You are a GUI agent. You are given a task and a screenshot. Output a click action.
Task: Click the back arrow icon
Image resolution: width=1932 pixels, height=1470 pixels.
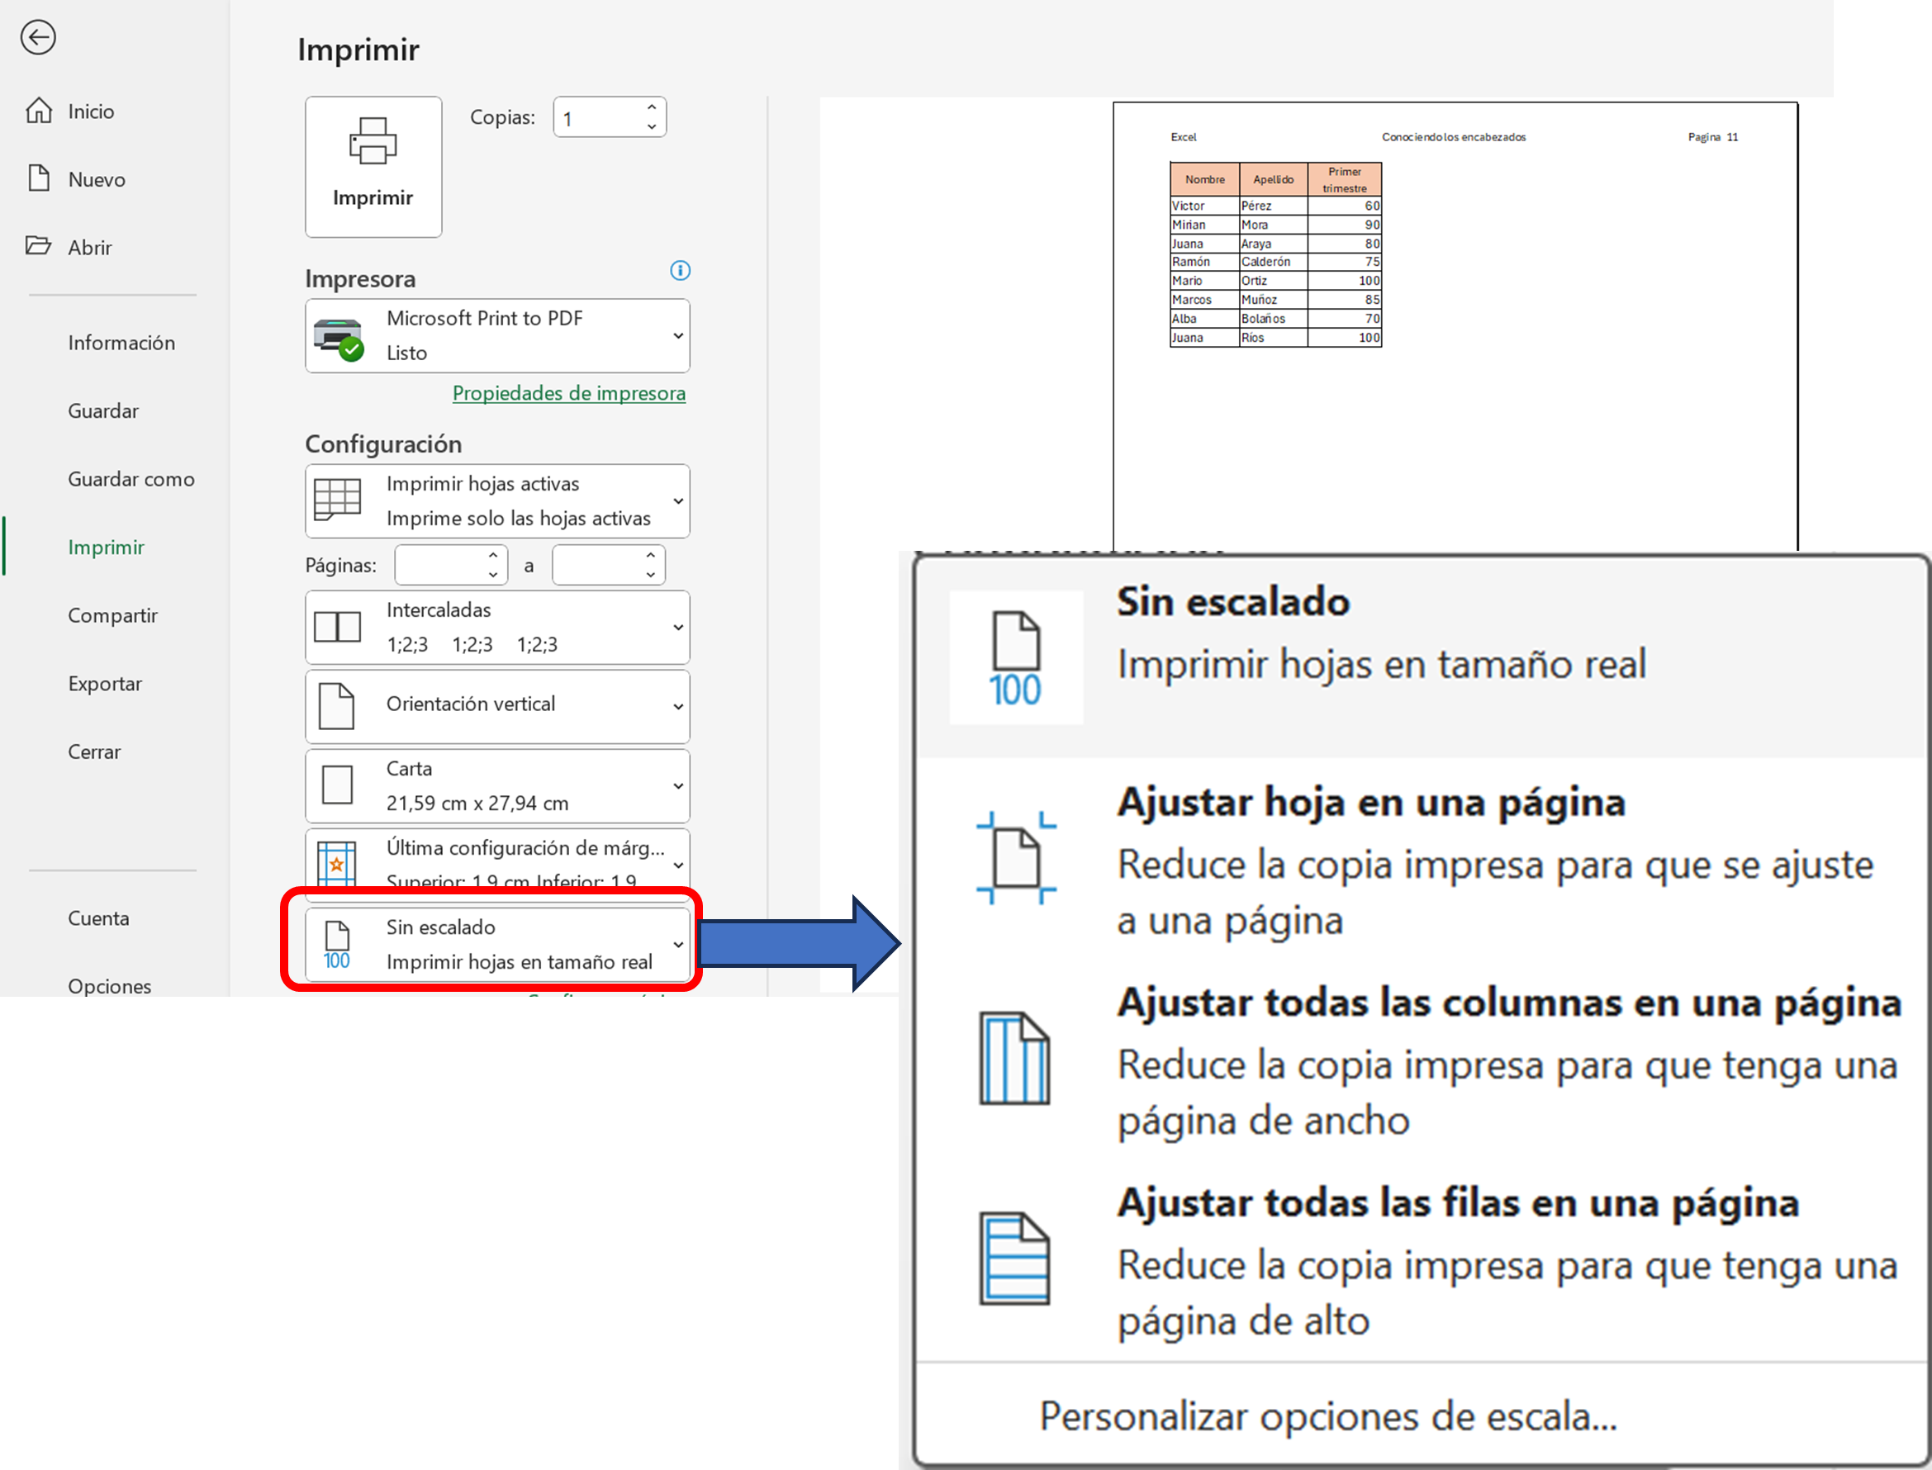pos(38,38)
